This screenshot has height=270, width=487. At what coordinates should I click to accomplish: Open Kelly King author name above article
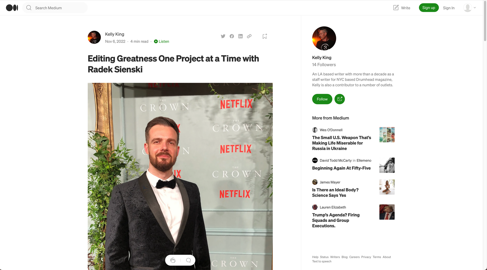coord(115,34)
